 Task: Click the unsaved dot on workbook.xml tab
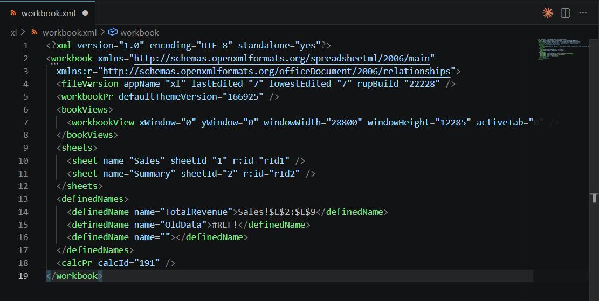(85, 13)
